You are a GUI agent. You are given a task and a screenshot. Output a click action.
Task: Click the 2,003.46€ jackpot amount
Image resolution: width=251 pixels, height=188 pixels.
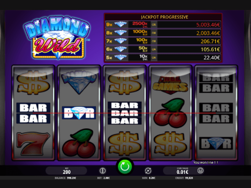208,33
